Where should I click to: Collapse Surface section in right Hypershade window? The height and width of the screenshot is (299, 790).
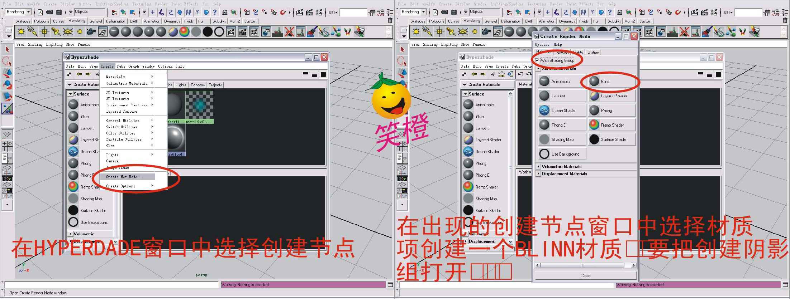[x=465, y=94]
